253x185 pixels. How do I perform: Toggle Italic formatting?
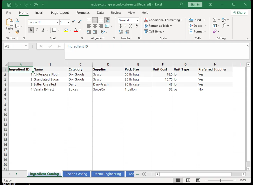click(37, 30)
